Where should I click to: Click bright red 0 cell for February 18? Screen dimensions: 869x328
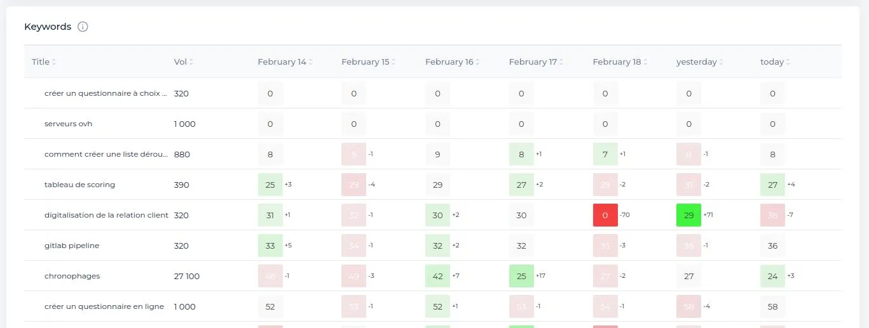(605, 215)
